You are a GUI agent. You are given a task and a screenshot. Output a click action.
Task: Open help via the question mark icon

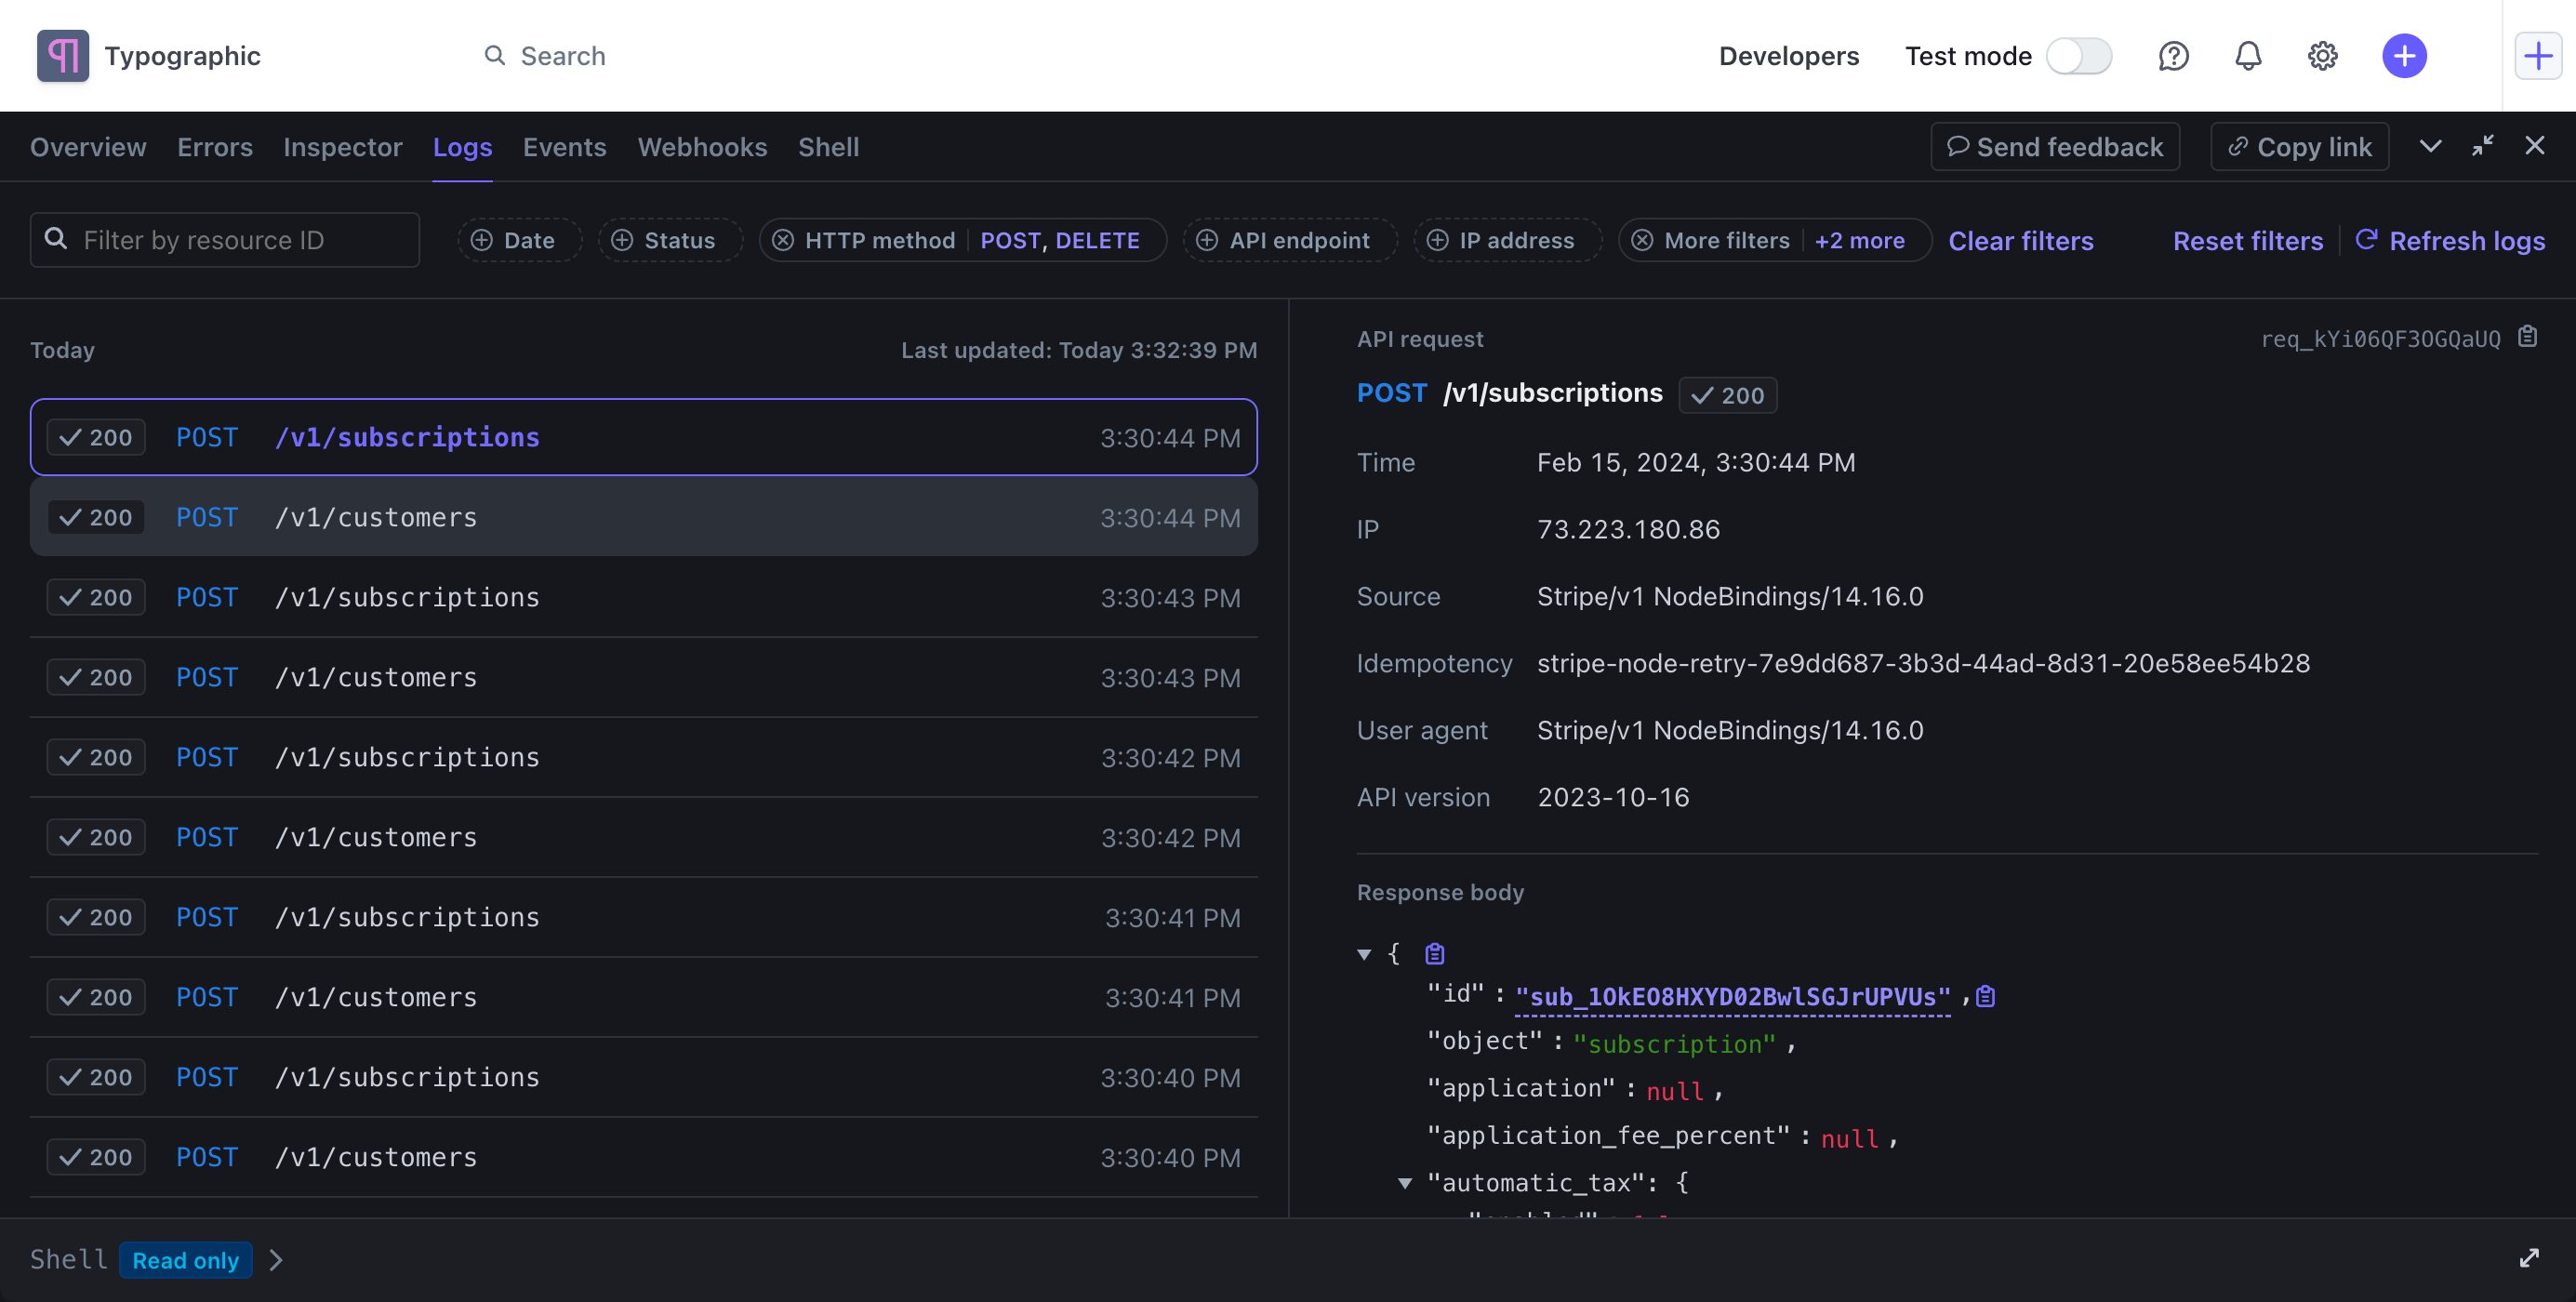tap(2174, 56)
